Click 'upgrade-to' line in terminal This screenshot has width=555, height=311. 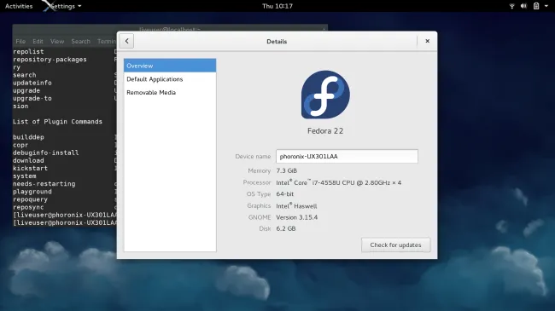[x=32, y=98]
